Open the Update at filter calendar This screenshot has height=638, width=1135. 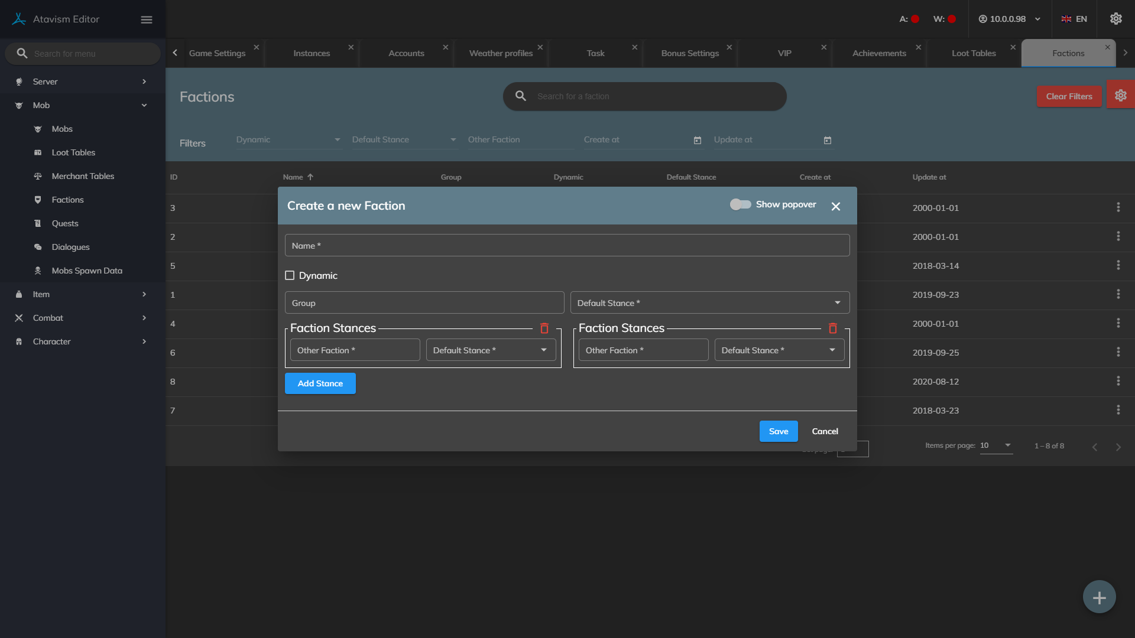point(828,141)
